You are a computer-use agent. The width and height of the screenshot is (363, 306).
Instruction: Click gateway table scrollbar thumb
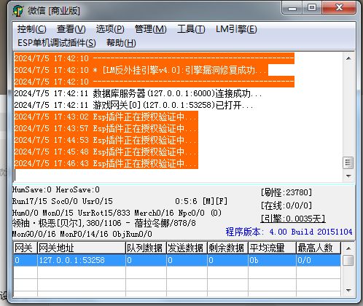coord(348,261)
